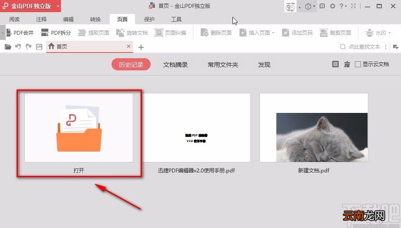
Task: Click the 打开 label text
Action: (79, 170)
